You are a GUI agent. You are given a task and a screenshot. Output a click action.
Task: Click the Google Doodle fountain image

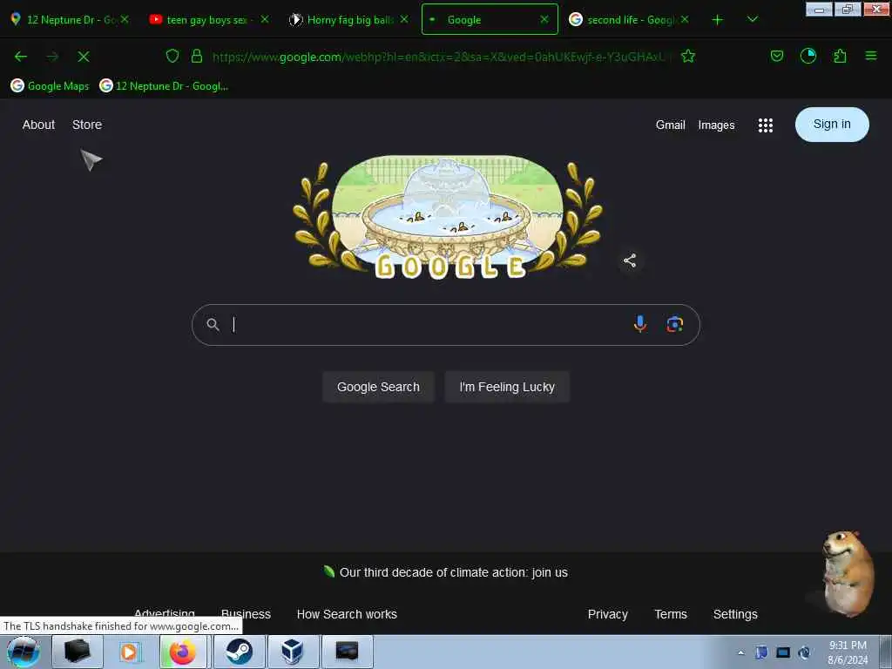[448, 217]
